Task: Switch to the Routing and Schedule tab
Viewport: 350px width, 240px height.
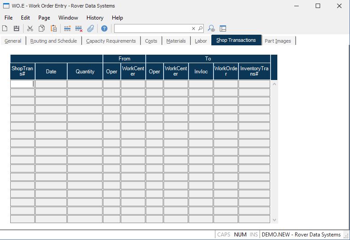Action: (54, 41)
